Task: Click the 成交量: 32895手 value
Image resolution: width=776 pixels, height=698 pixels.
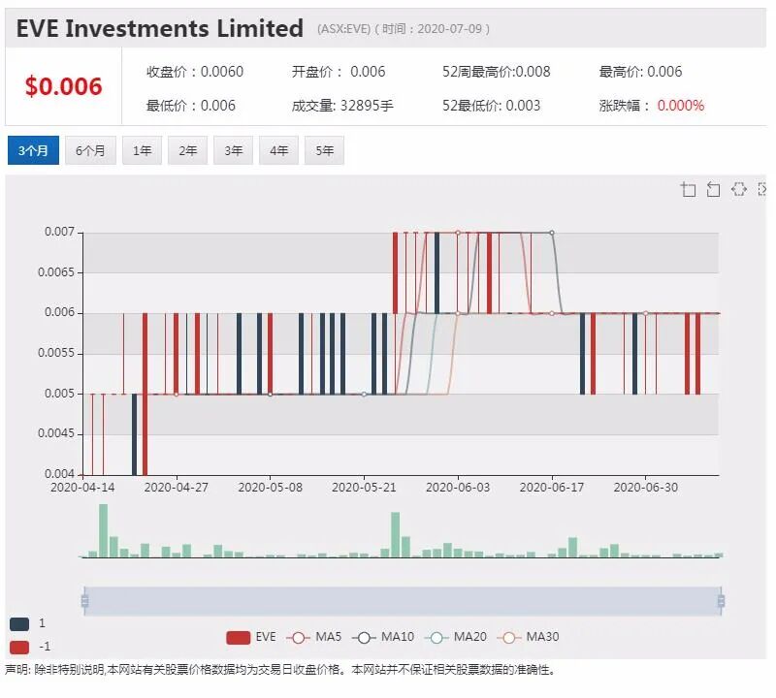Action: 342,106
